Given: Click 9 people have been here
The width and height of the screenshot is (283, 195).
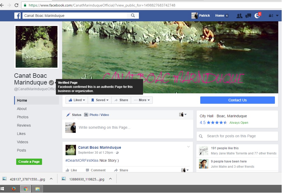Looking at the screenshot, I should click(x=229, y=161).
